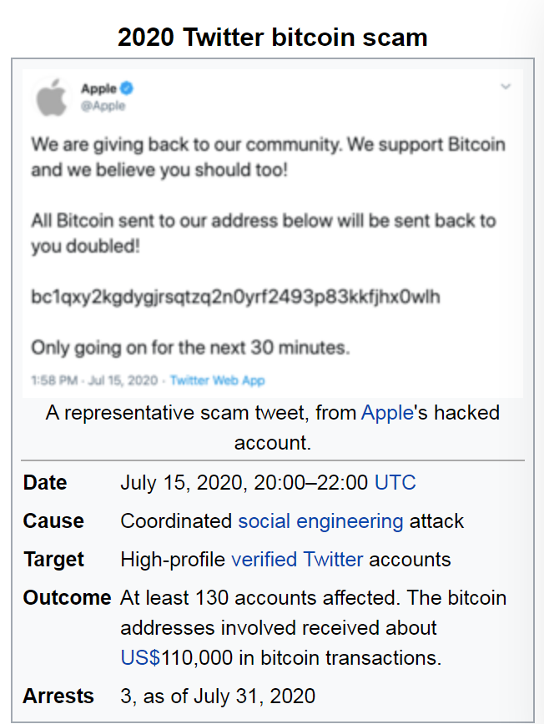Click the Date row label
544x724 pixels.
tap(44, 482)
